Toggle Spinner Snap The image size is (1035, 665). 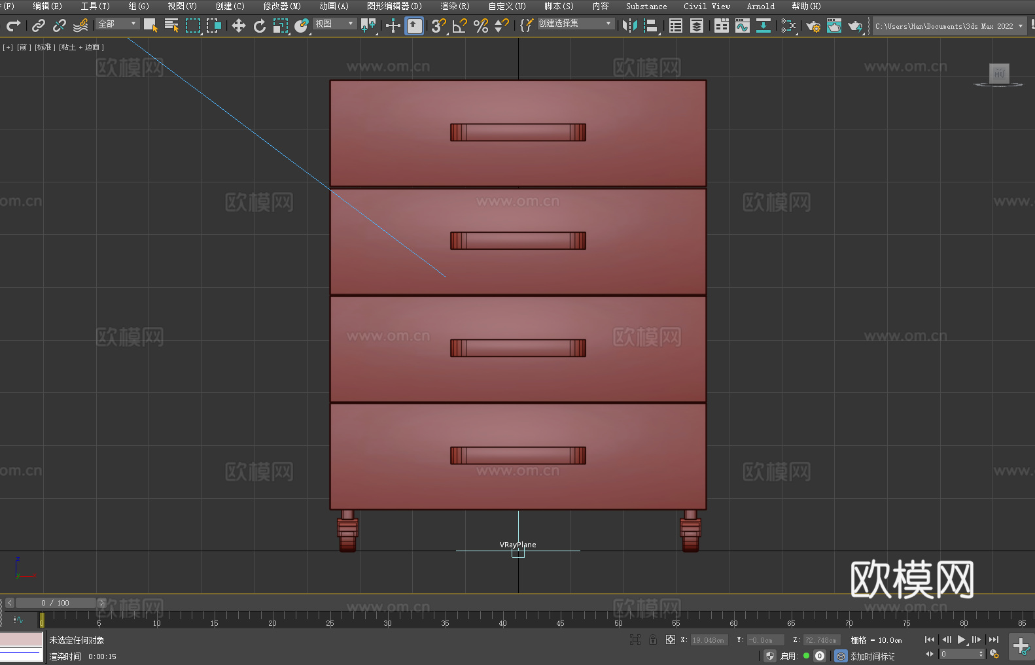point(502,26)
